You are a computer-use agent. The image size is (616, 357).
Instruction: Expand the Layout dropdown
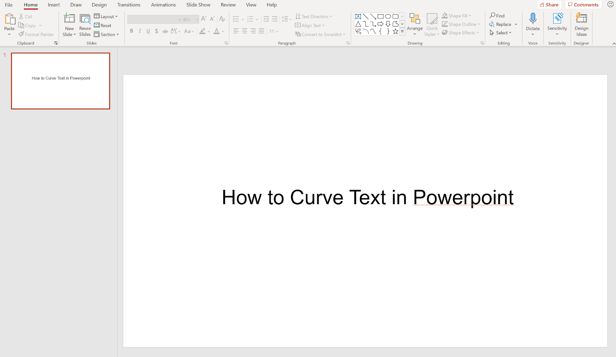tap(106, 17)
